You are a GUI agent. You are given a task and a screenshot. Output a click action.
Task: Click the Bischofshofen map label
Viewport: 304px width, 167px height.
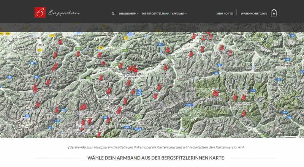(x=288, y=56)
